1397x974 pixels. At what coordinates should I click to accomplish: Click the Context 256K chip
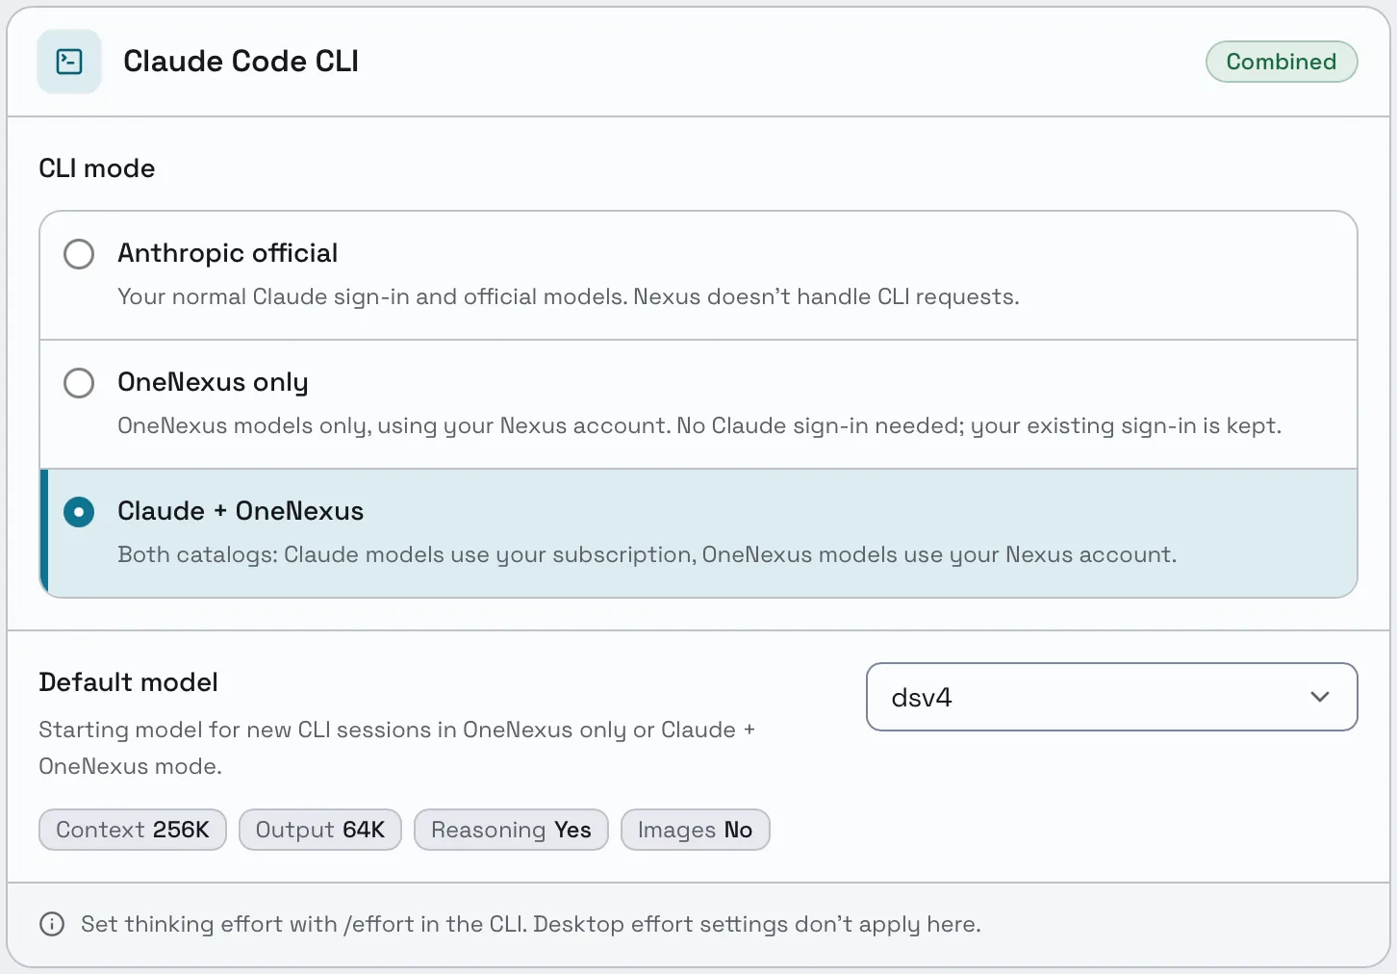point(133,830)
